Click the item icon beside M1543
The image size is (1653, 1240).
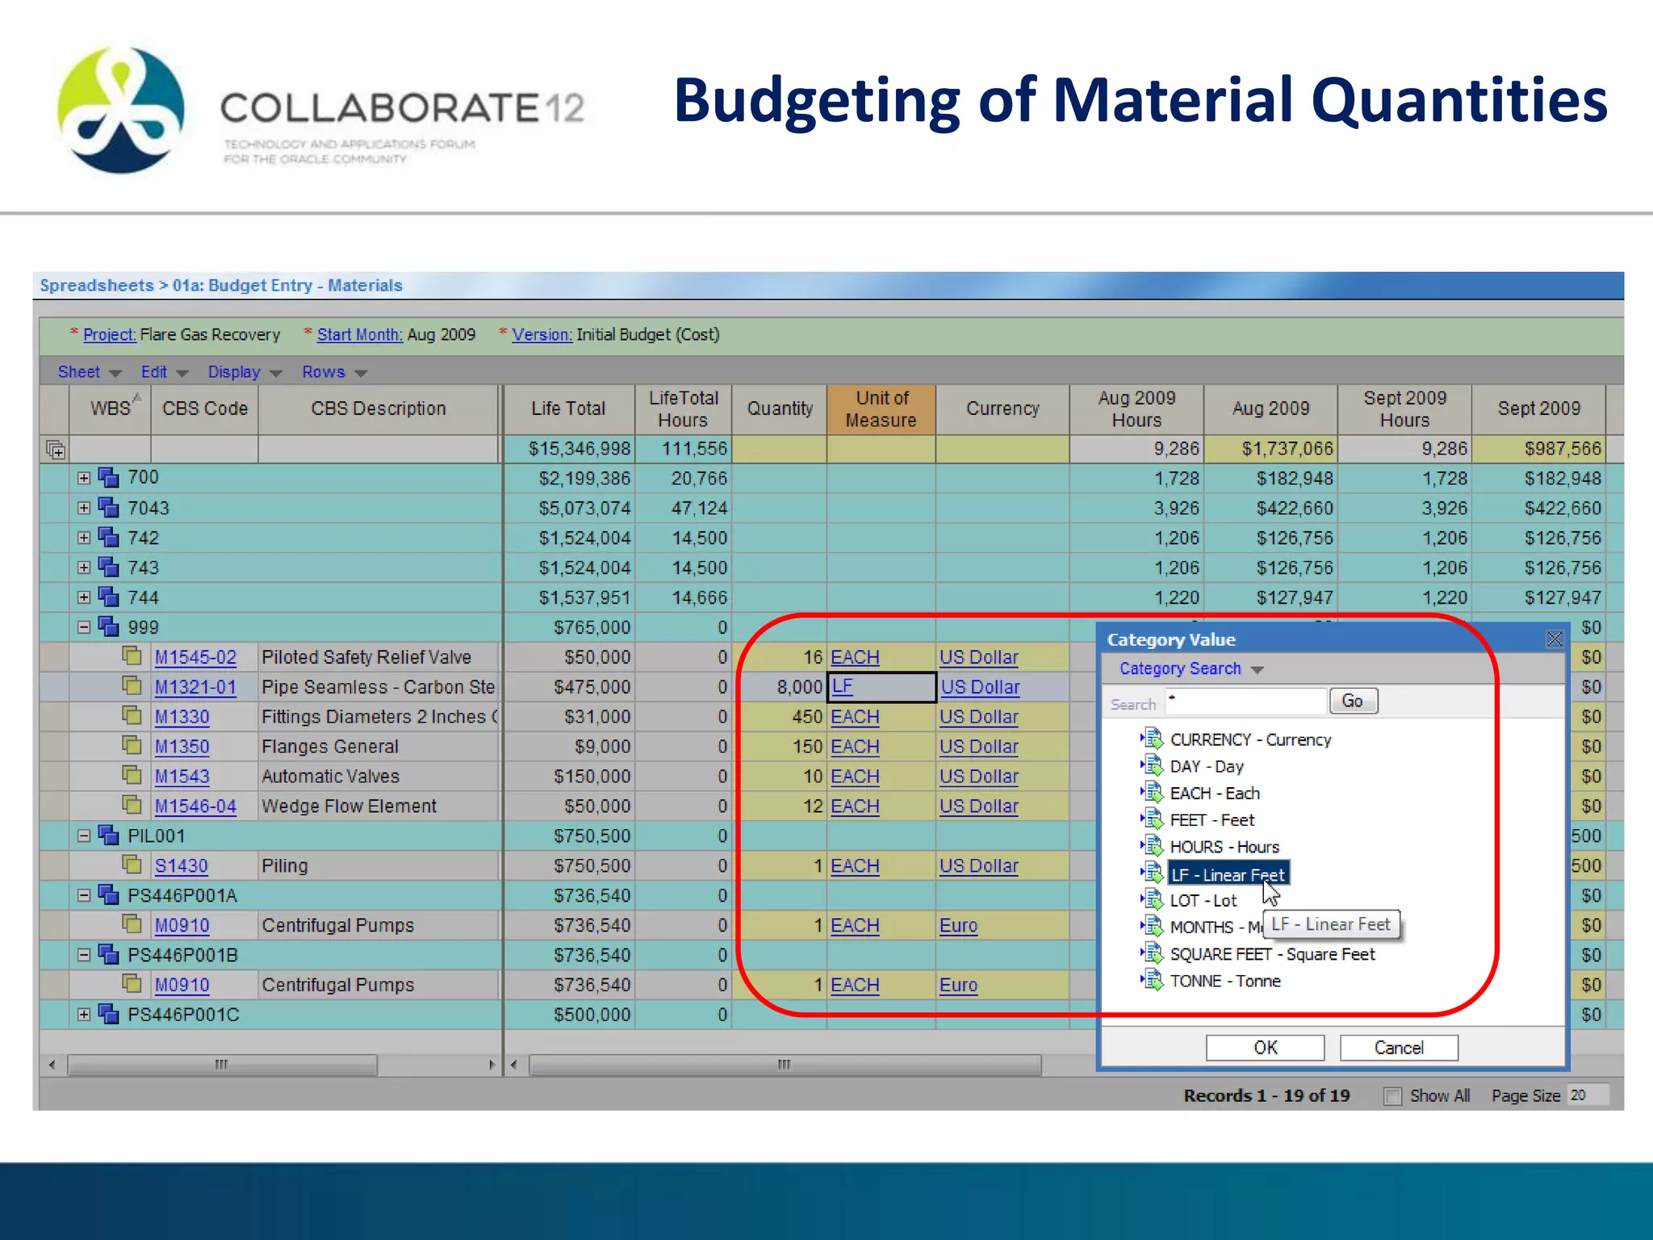pos(132,775)
